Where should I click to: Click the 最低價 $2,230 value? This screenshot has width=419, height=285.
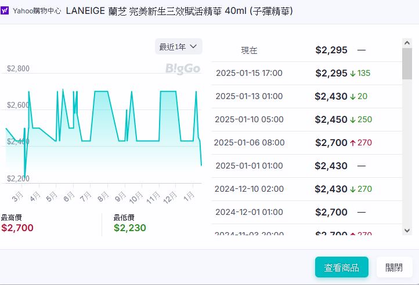(x=130, y=228)
